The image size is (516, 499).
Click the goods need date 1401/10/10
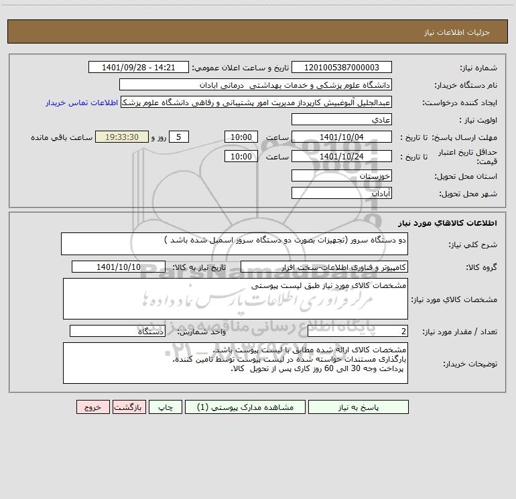tap(119, 267)
